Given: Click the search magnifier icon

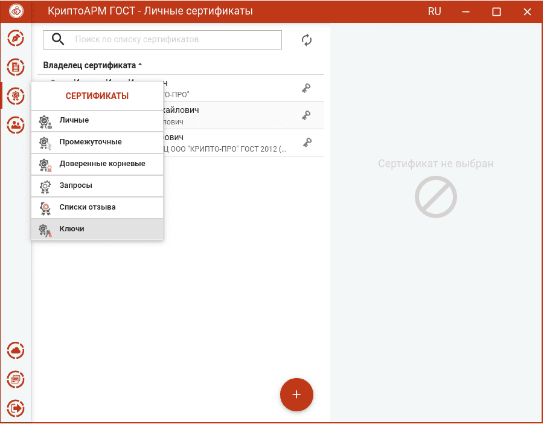Looking at the screenshot, I should pos(58,39).
